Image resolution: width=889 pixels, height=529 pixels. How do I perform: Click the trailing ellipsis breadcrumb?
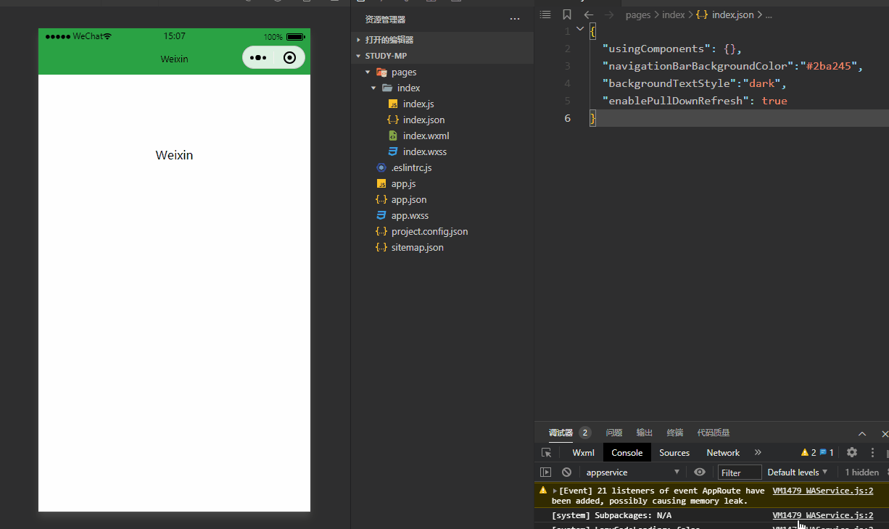pyautogui.click(x=769, y=14)
